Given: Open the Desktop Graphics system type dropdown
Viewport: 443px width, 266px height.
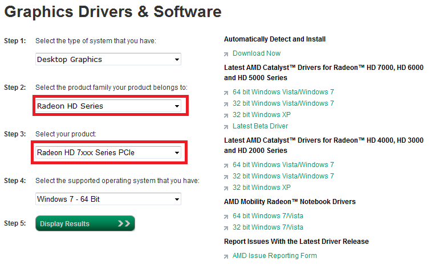Looking at the screenshot, I should pyautogui.click(x=108, y=59).
